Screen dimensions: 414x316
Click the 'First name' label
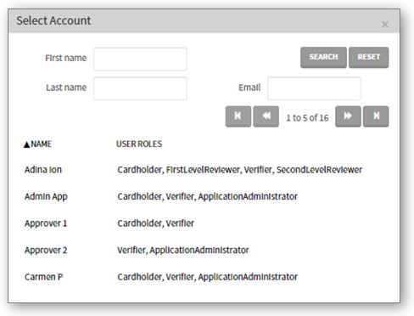pos(66,58)
